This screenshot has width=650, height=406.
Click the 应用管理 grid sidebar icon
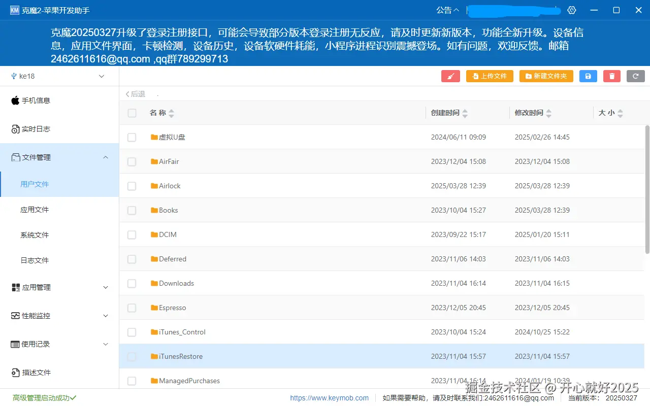coord(16,287)
